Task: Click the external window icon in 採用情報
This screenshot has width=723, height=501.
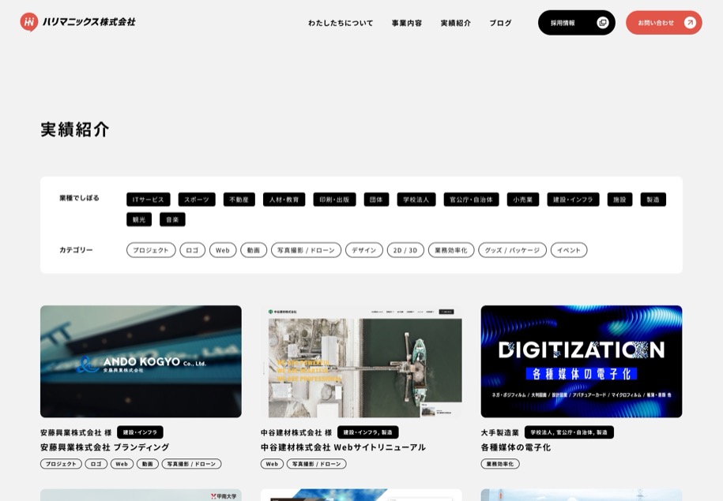Action: tap(603, 23)
